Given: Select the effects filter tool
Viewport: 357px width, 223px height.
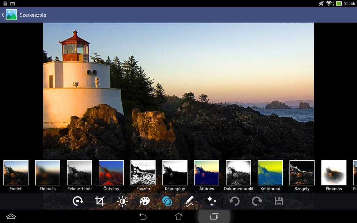Looking at the screenshot, I should pos(167,201).
